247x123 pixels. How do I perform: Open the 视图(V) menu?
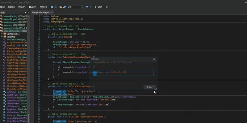point(11,7)
